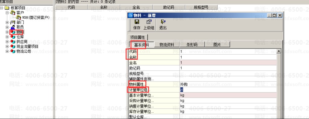Viewport: 309px width, 119px height.
Task: Switch to the 物流资料 tab
Action: point(167,45)
